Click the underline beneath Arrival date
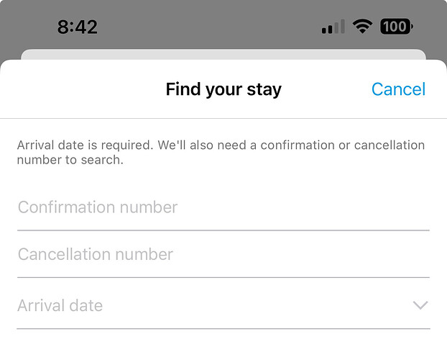Image resolution: width=447 pixels, height=360 pixels. [223, 328]
